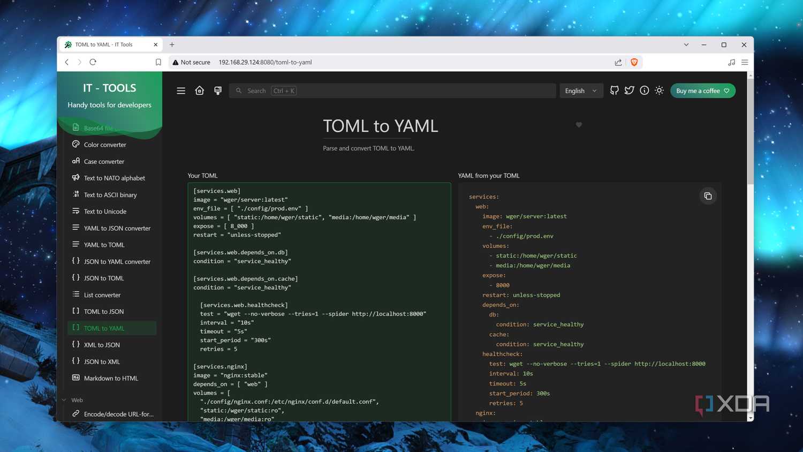Click the address bar URL
Screen dimensions: 803x452
(265, 62)
